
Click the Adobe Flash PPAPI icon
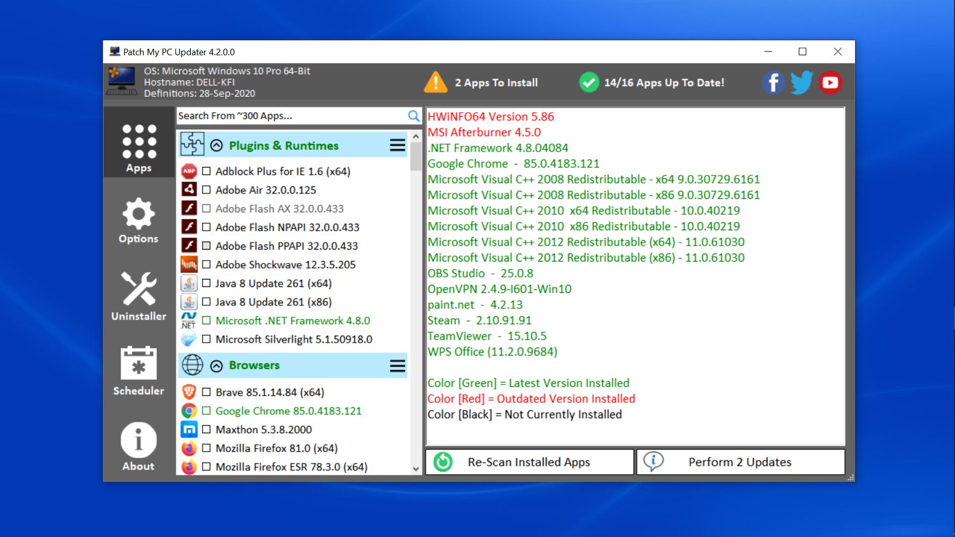coord(189,245)
